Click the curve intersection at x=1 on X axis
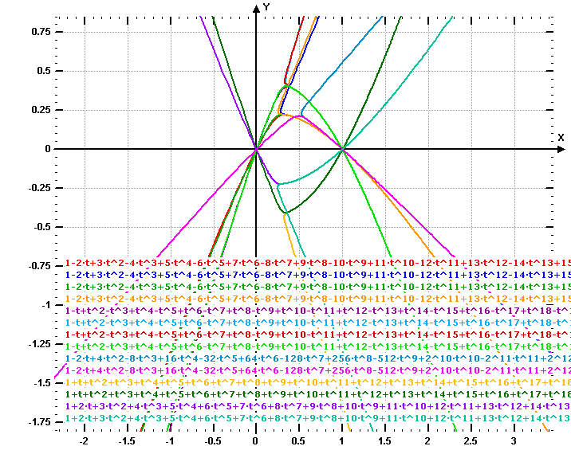 [x=342, y=149]
